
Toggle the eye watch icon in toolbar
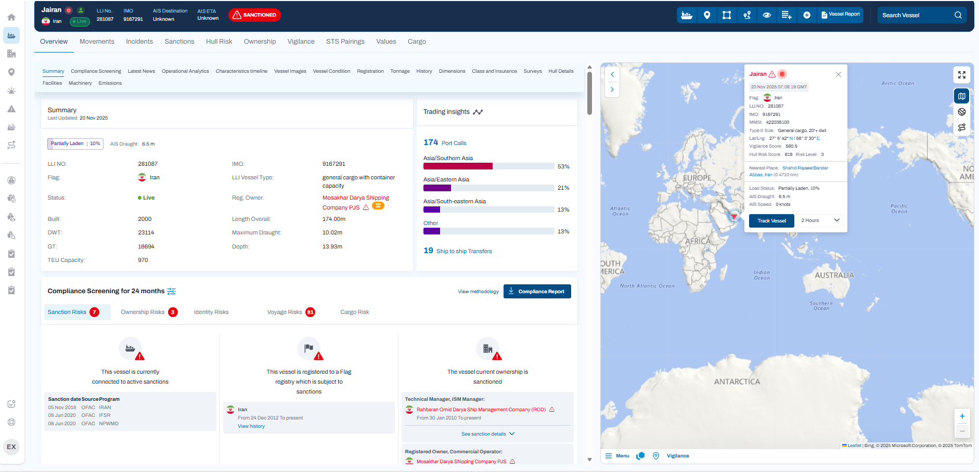(767, 15)
